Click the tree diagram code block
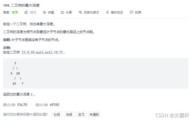193x120 pixels. [x=96, y=73]
